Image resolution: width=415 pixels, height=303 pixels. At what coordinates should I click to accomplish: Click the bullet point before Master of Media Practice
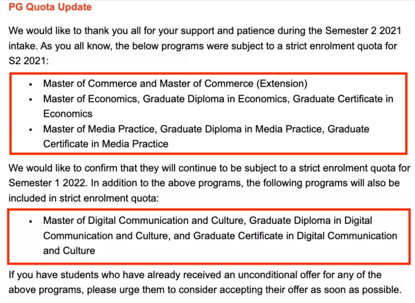coord(31,130)
